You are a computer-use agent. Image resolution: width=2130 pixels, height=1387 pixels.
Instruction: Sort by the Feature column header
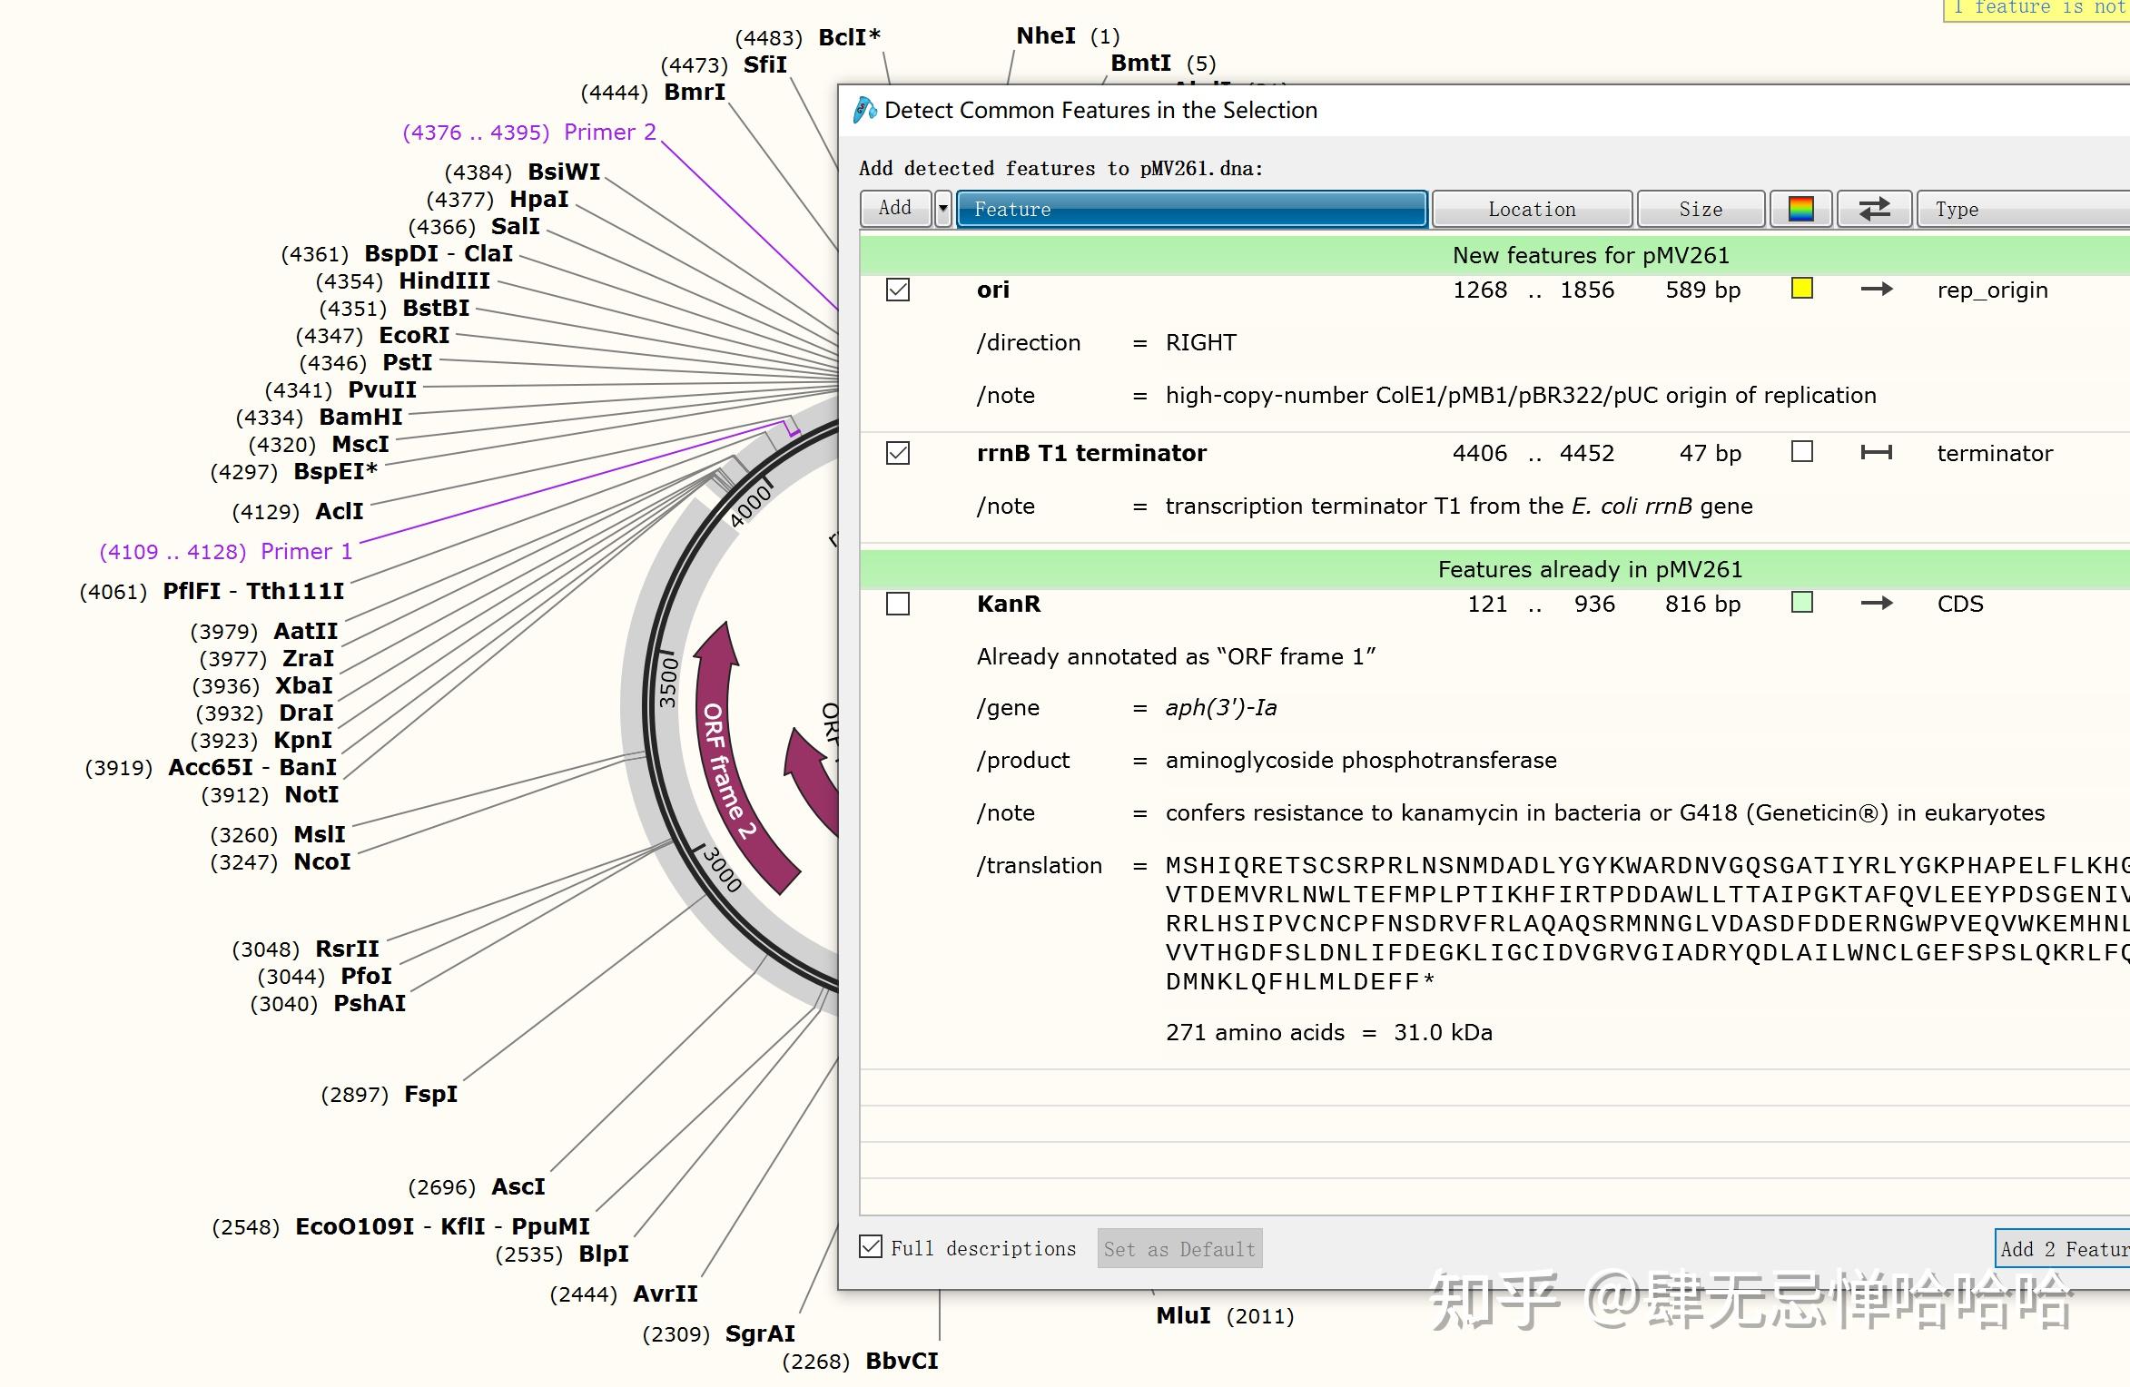1191,209
